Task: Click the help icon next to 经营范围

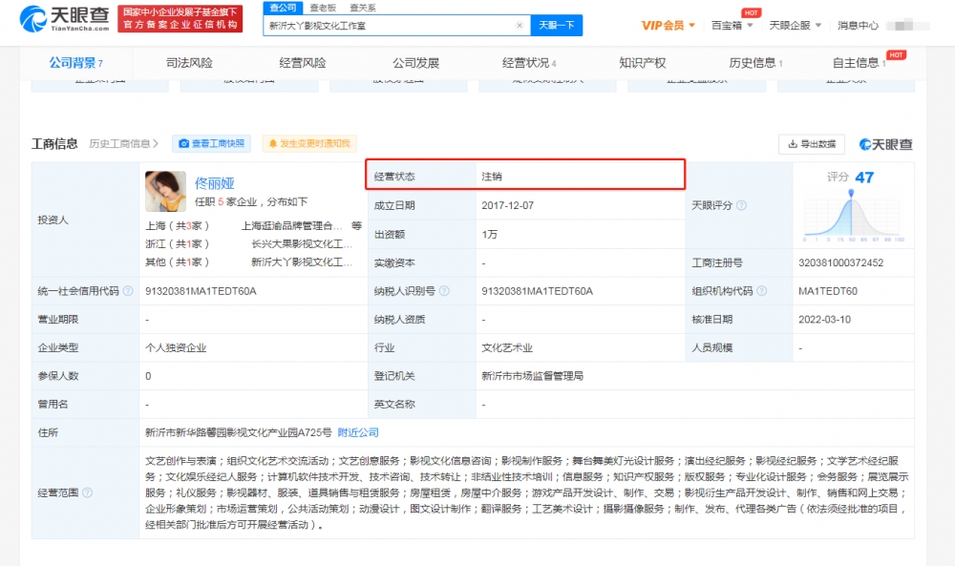Action: click(87, 493)
